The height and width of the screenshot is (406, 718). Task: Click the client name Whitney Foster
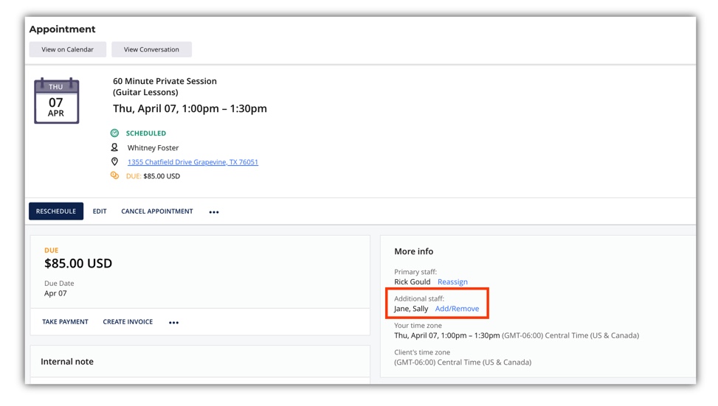(x=153, y=148)
